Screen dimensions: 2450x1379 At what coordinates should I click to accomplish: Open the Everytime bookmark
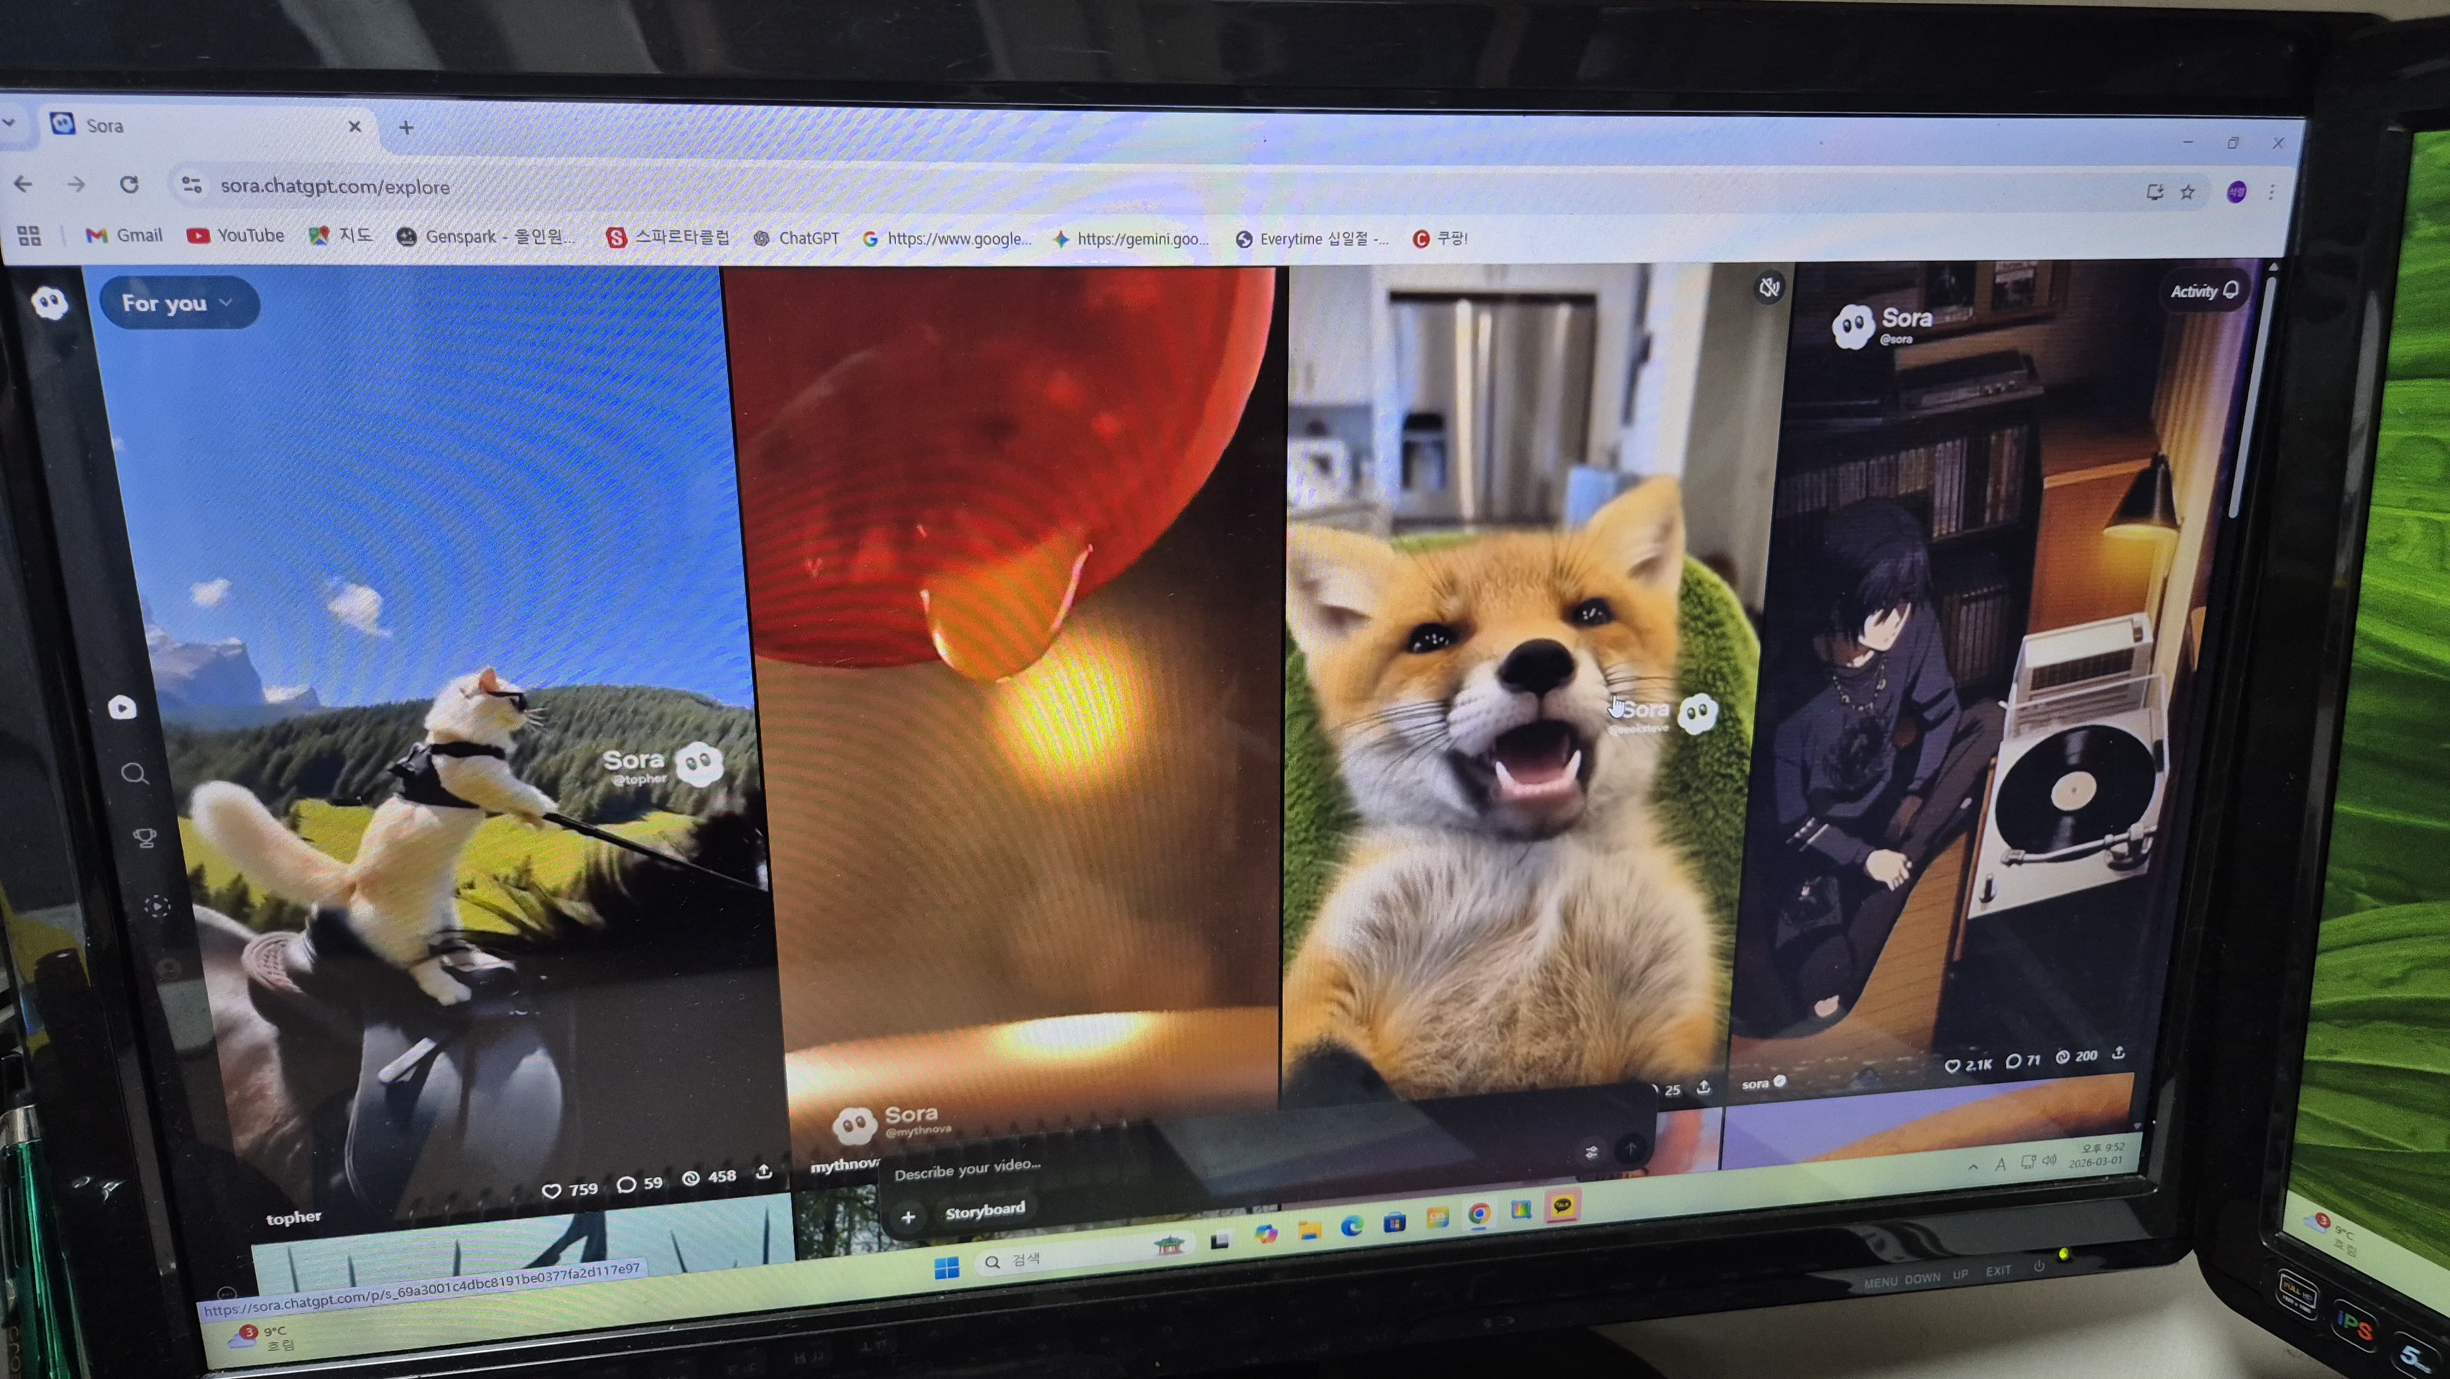(1313, 239)
